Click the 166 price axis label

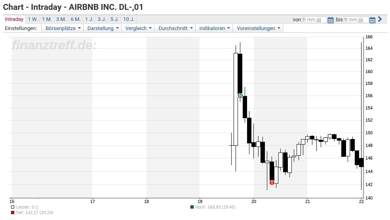click(369, 37)
